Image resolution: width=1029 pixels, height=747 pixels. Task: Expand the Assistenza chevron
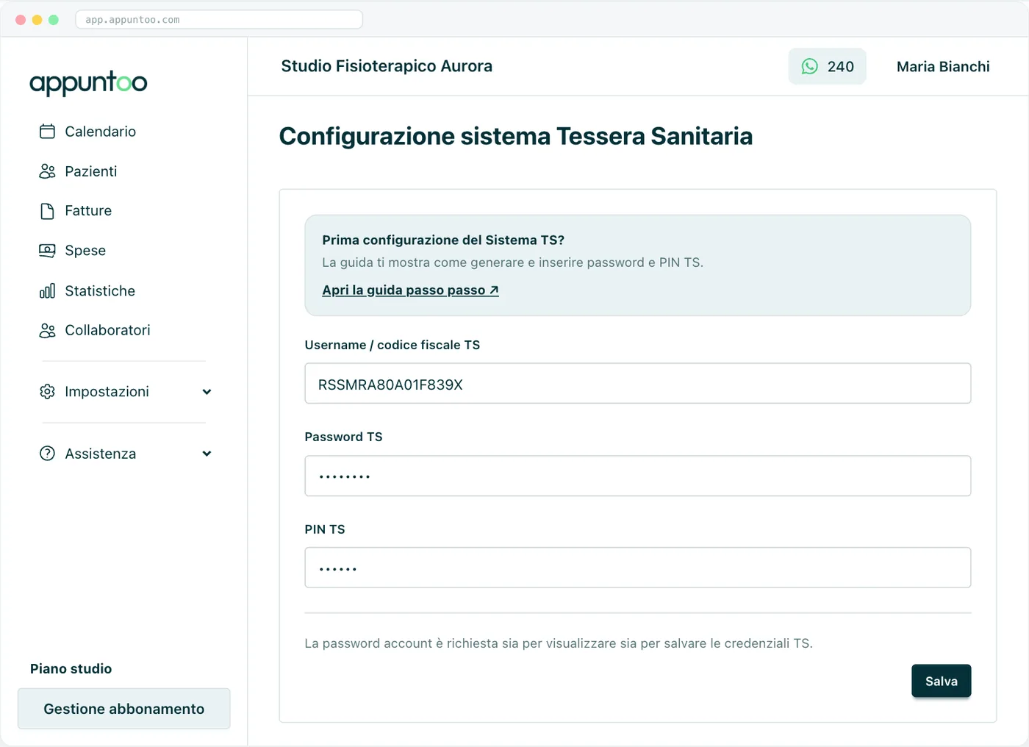point(207,454)
